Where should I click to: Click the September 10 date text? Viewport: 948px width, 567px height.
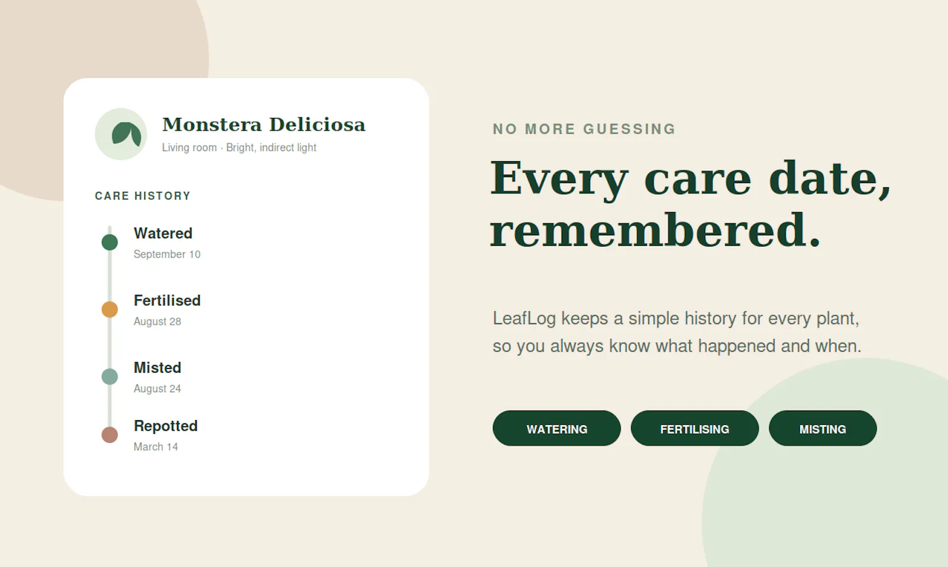point(167,254)
